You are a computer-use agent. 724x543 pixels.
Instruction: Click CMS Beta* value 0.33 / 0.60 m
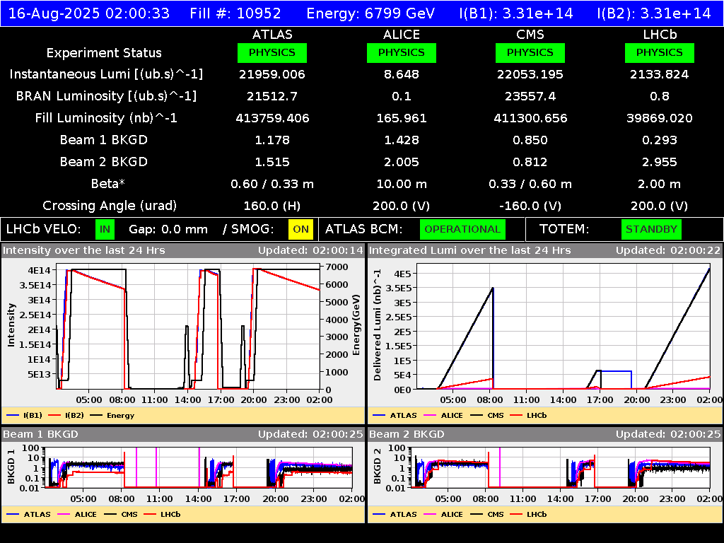530,184
